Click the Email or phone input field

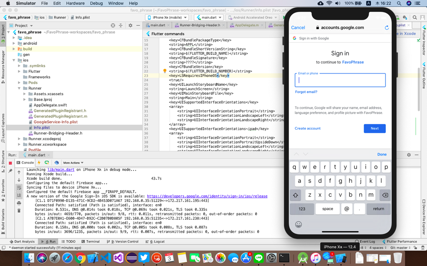click(340, 80)
